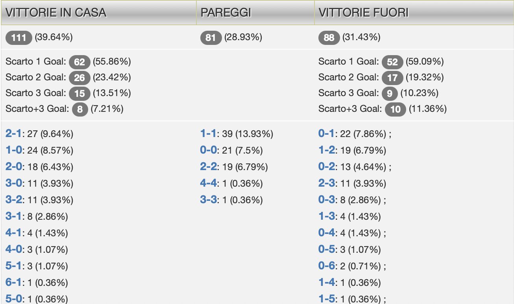Click the 81 draws count badge
The height and width of the screenshot is (304, 514).
click(211, 38)
